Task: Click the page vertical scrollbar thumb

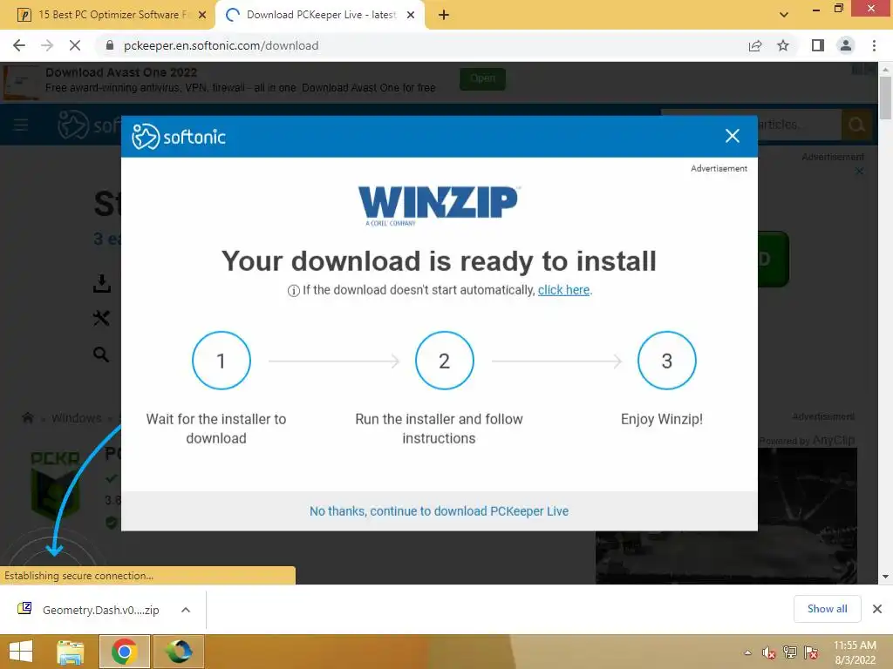Action: [885, 98]
